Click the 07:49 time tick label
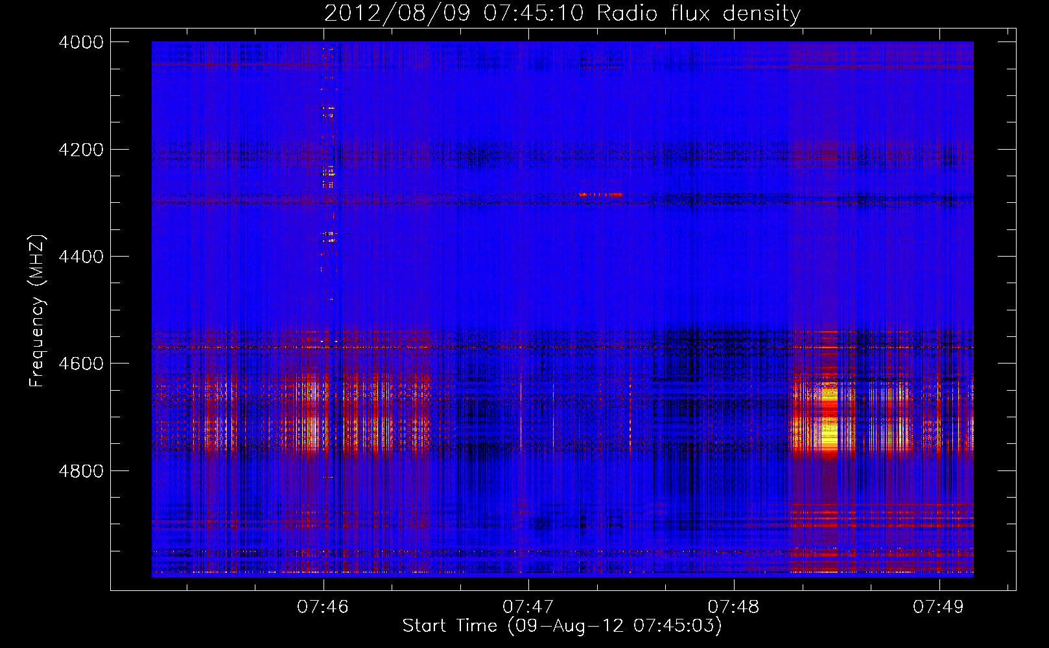 tap(939, 607)
